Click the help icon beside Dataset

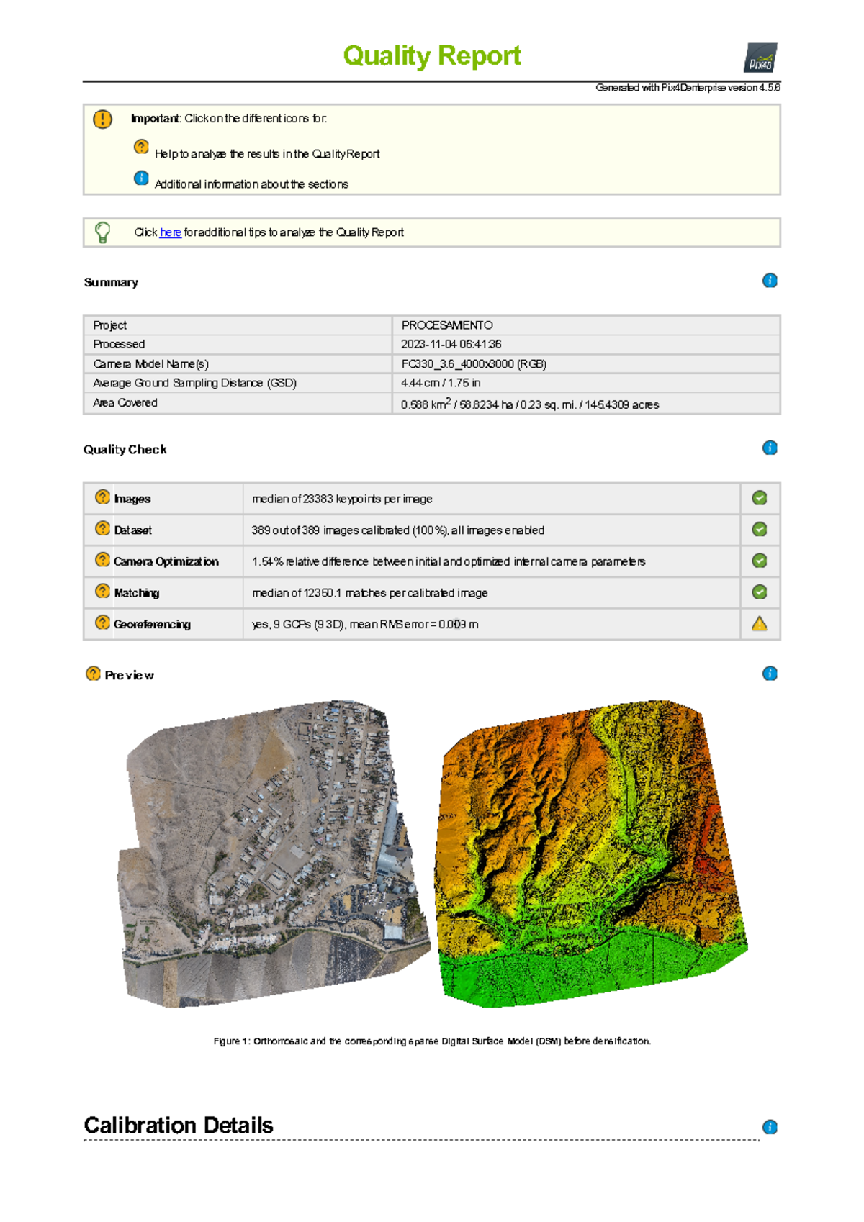tap(102, 529)
